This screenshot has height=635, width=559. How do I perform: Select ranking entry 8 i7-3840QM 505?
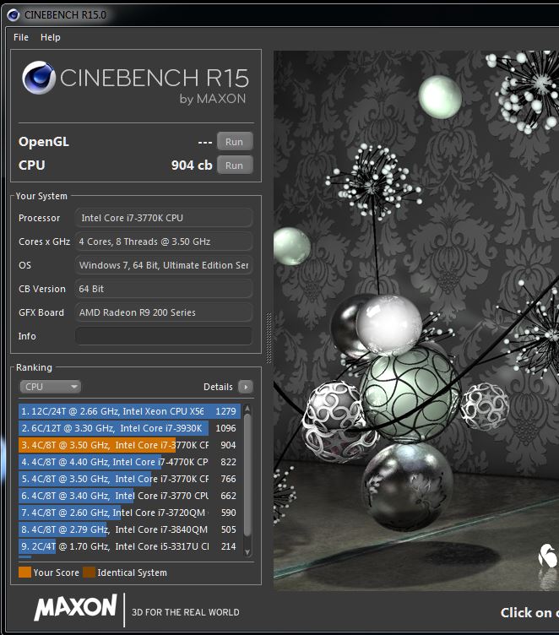[x=130, y=529]
